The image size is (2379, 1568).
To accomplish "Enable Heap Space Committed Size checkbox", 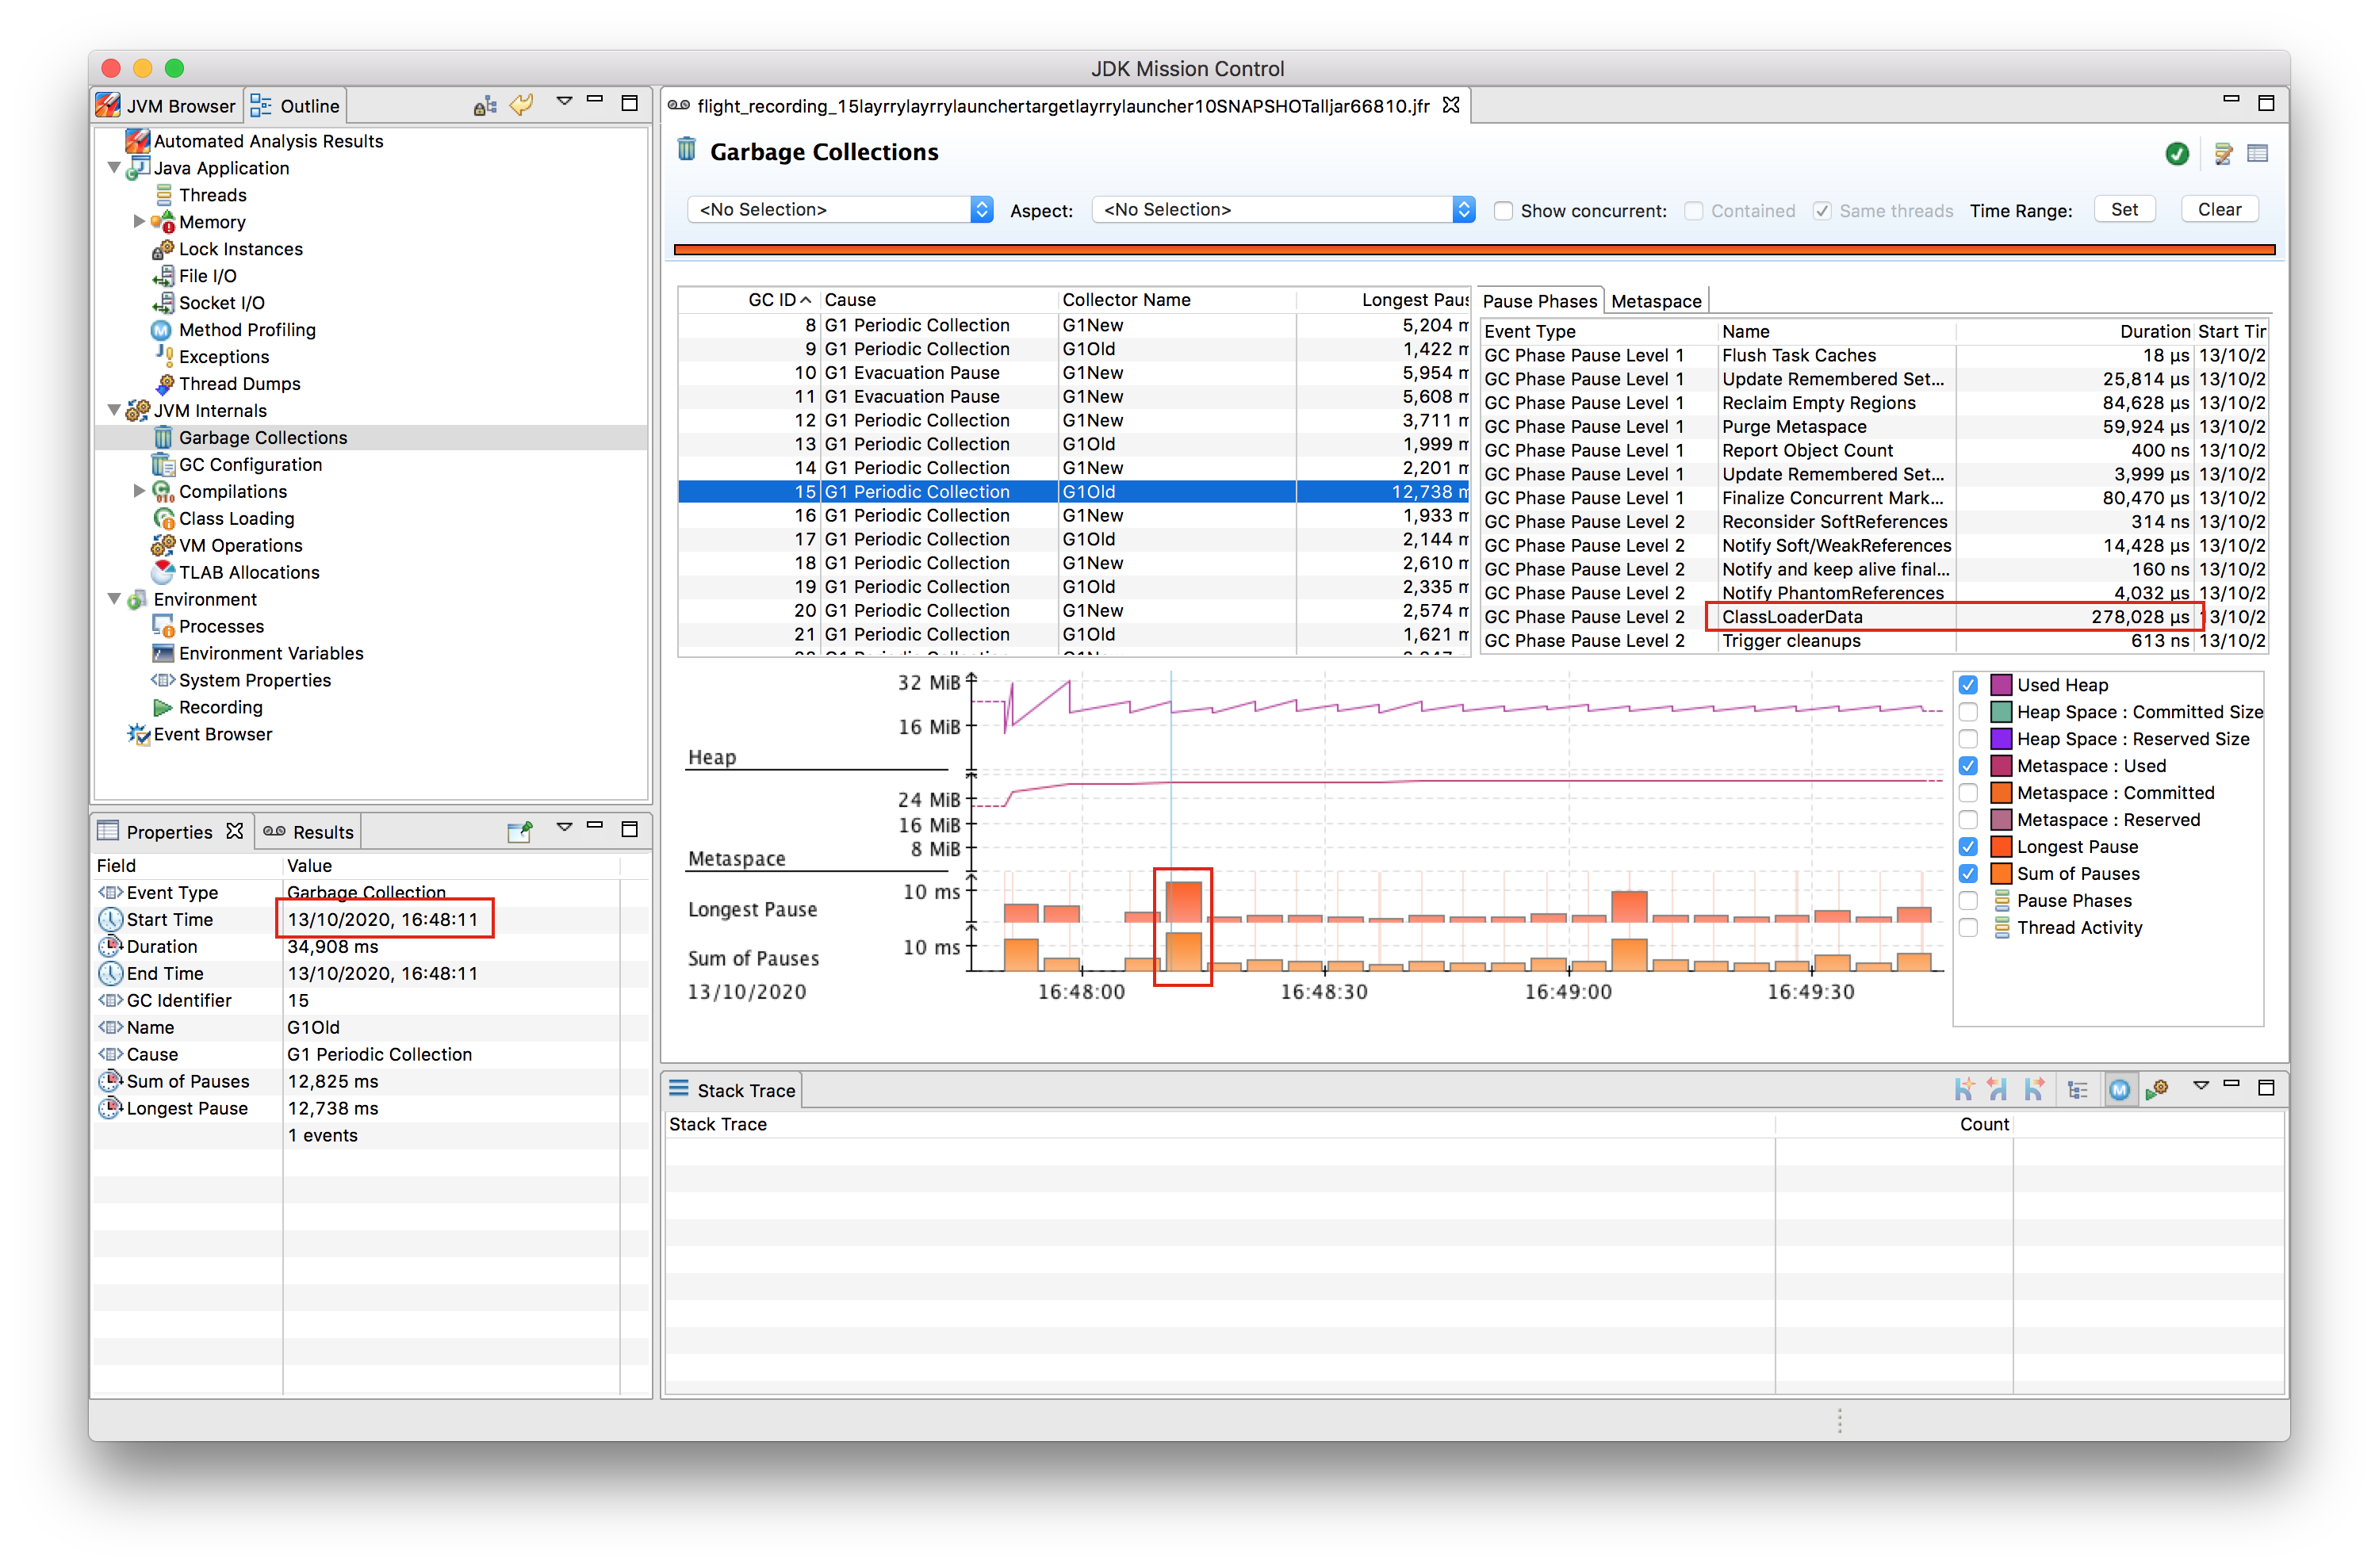I will pos(1967,712).
